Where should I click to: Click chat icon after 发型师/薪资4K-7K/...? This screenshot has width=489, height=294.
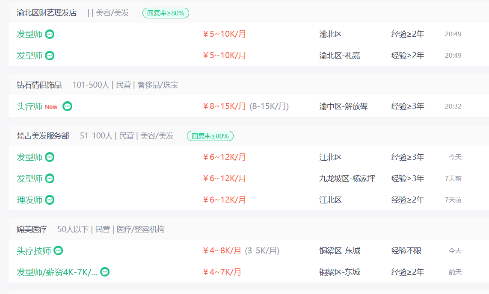pos(105,272)
